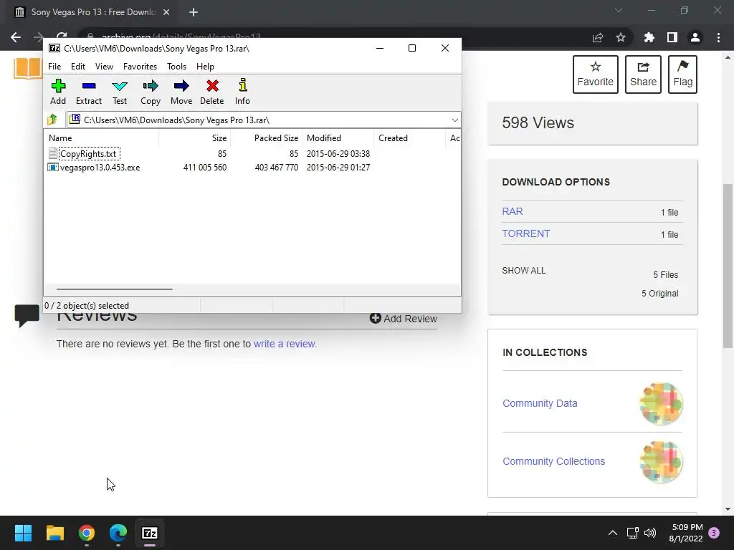The height and width of the screenshot is (550, 734).
Task: Sort by the Size column header
Action: pos(194,138)
